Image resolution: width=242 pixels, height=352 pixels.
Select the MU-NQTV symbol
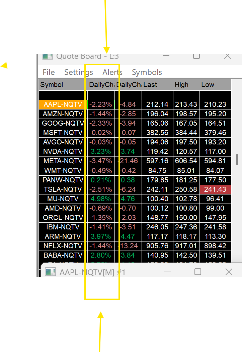click(x=63, y=199)
